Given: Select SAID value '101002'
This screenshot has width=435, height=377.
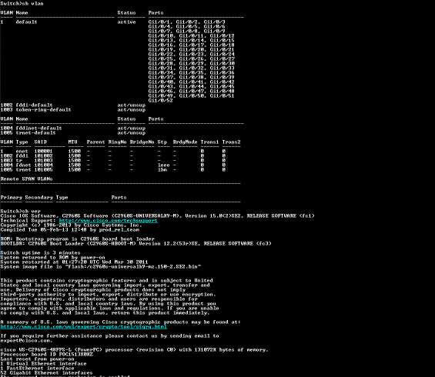Looking at the screenshot, I should (44, 155).
